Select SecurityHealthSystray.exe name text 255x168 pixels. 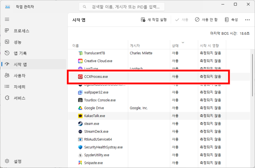[x=103, y=147]
